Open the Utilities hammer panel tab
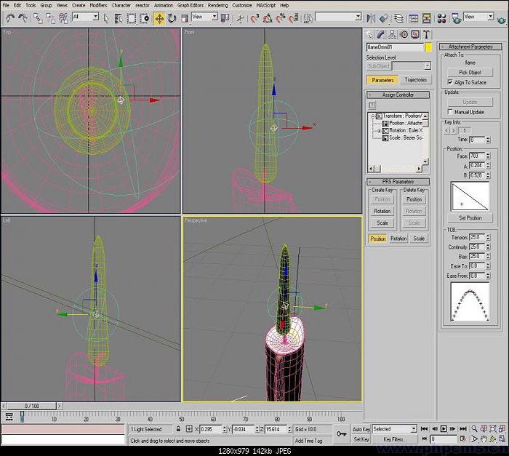This screenshot has height=456, width=509. pyautogui.click(x=427, y=34)
